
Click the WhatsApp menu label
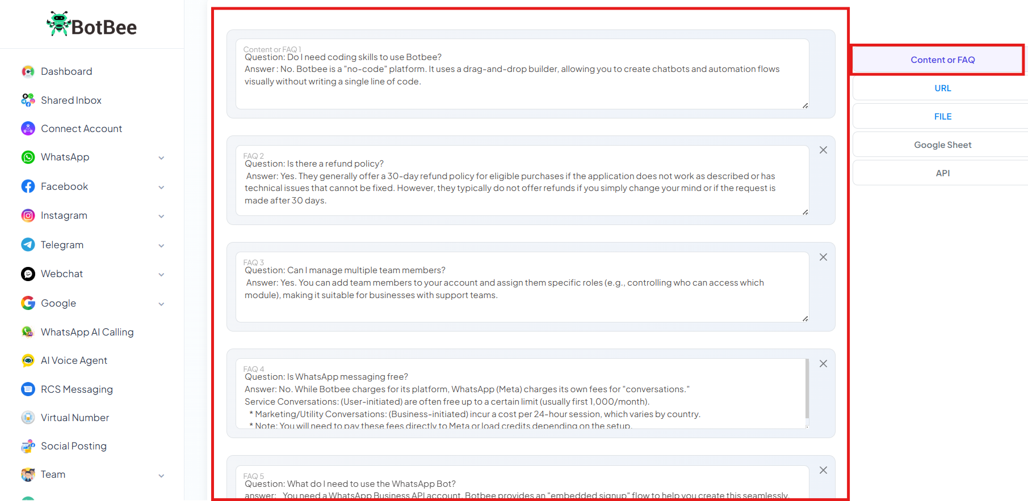click(x=65, y=157)
